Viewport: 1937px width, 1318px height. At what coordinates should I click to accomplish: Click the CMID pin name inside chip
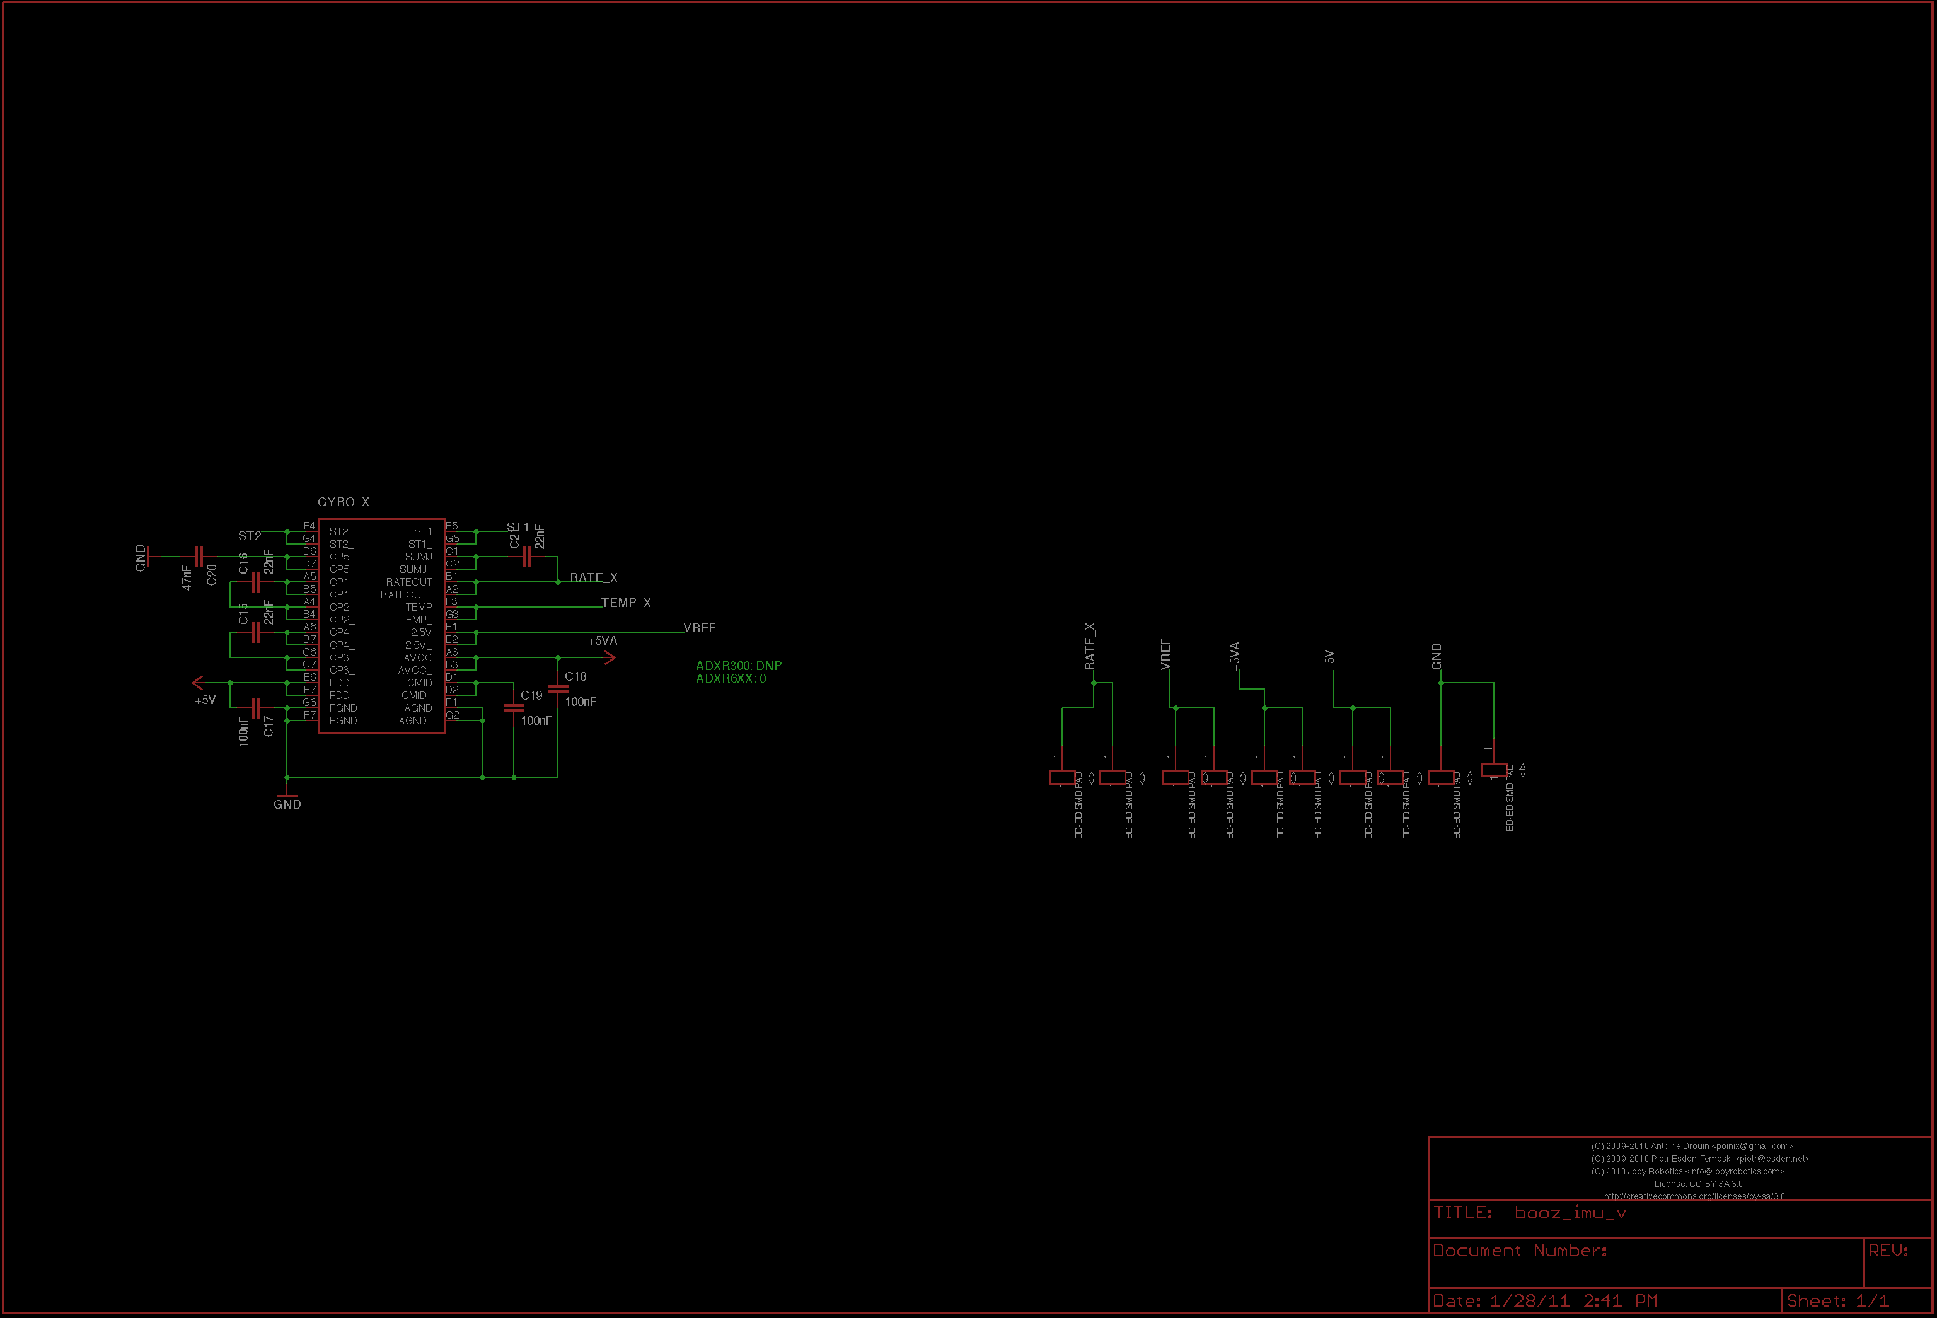(x=419, y=683)
